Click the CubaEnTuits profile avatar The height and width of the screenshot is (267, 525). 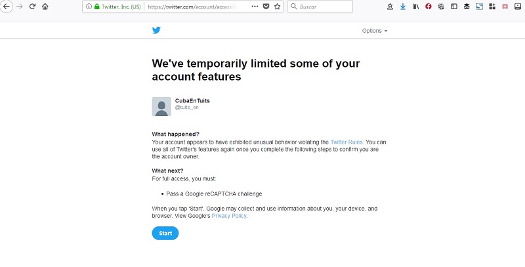161,107
